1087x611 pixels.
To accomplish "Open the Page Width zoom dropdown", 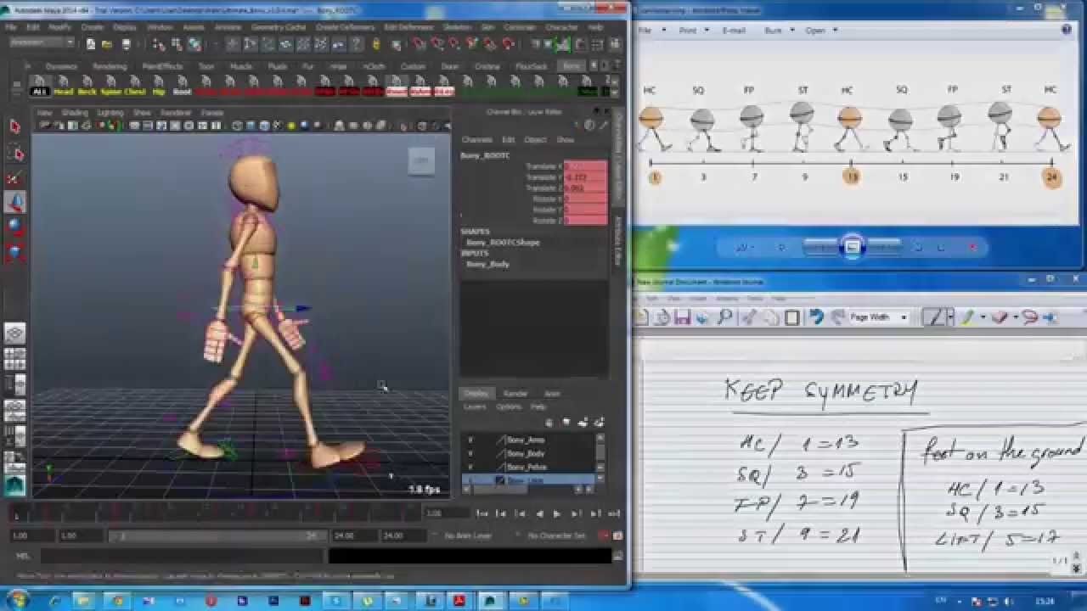I will tap(904, 317).
